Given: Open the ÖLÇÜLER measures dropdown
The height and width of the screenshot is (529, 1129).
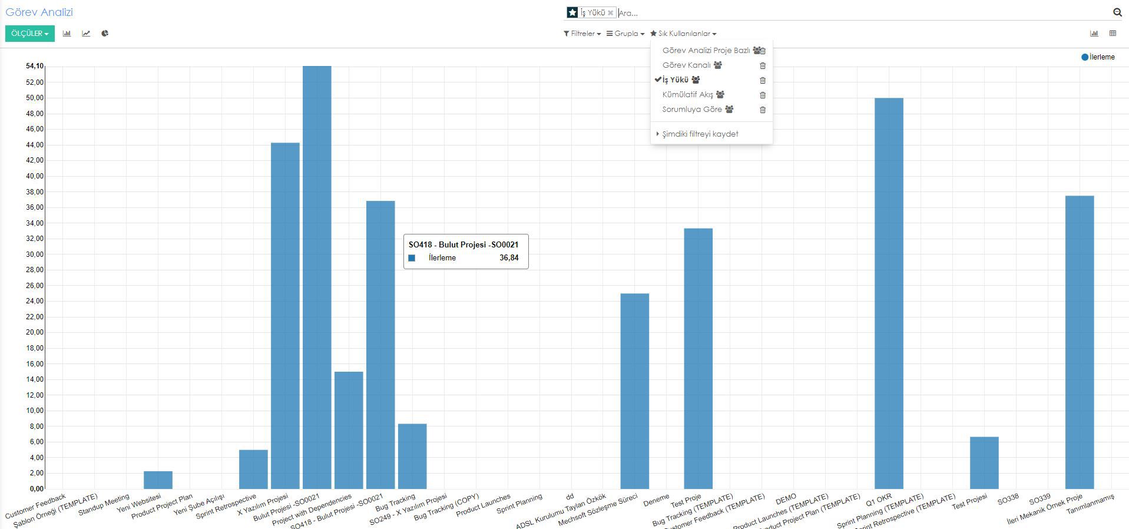Looking at the screenshot, I should coord(30,34).
